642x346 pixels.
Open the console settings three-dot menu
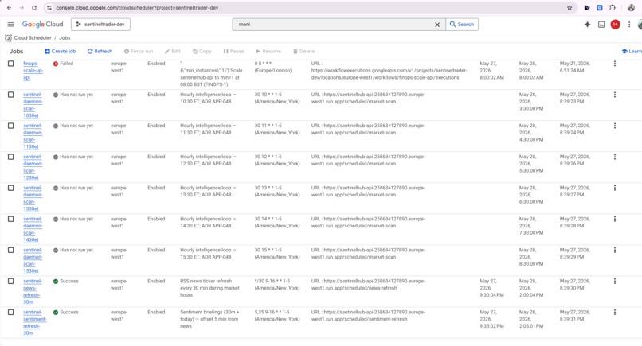[x=629, y=25]
